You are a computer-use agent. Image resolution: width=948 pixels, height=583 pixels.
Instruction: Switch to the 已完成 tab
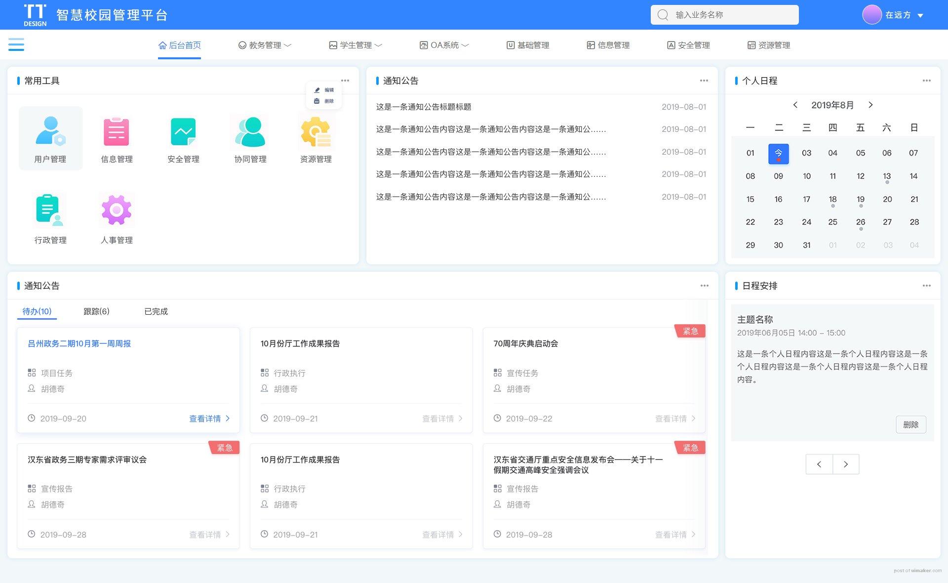156,311
